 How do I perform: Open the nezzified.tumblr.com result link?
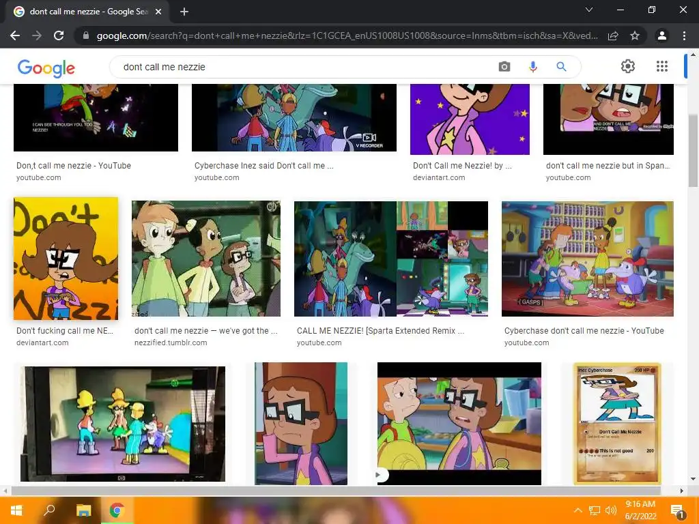click(171, 343)
